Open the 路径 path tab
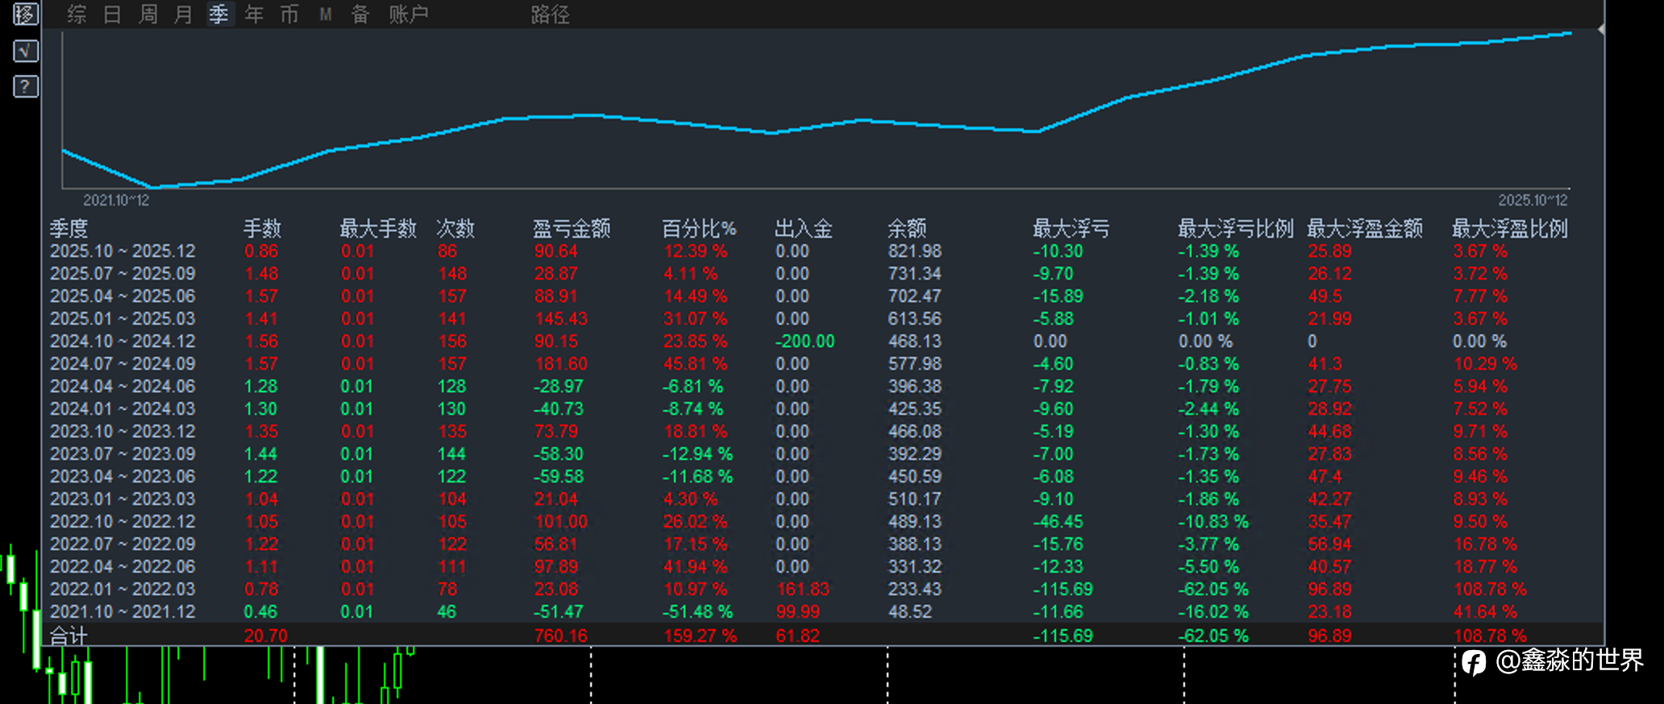Viewport: 1664px width, 704px height. (x=551, y=14)
